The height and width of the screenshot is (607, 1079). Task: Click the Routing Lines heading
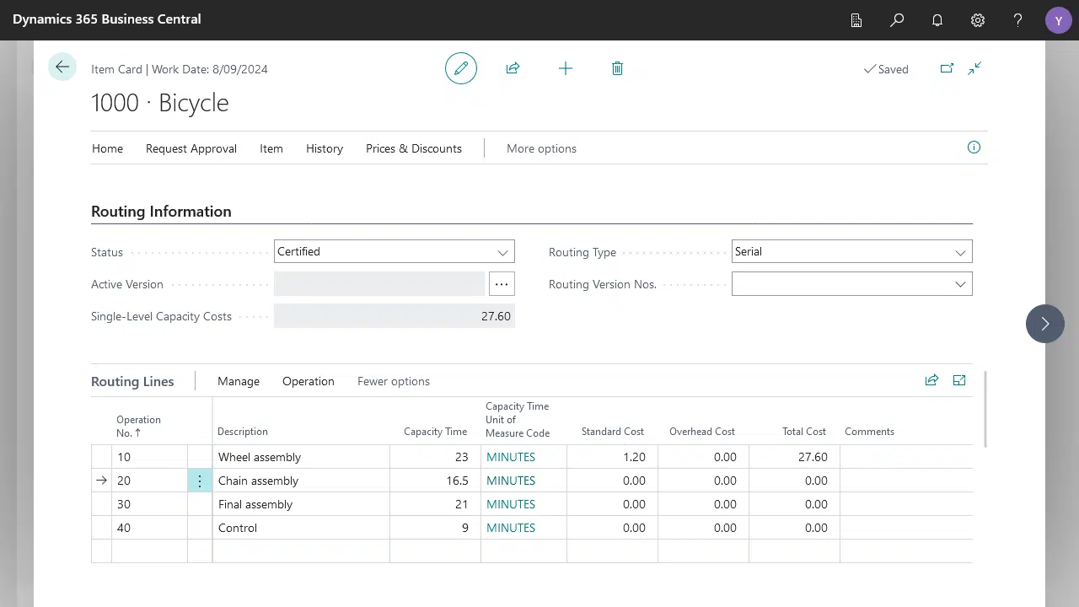coord(132,381)
